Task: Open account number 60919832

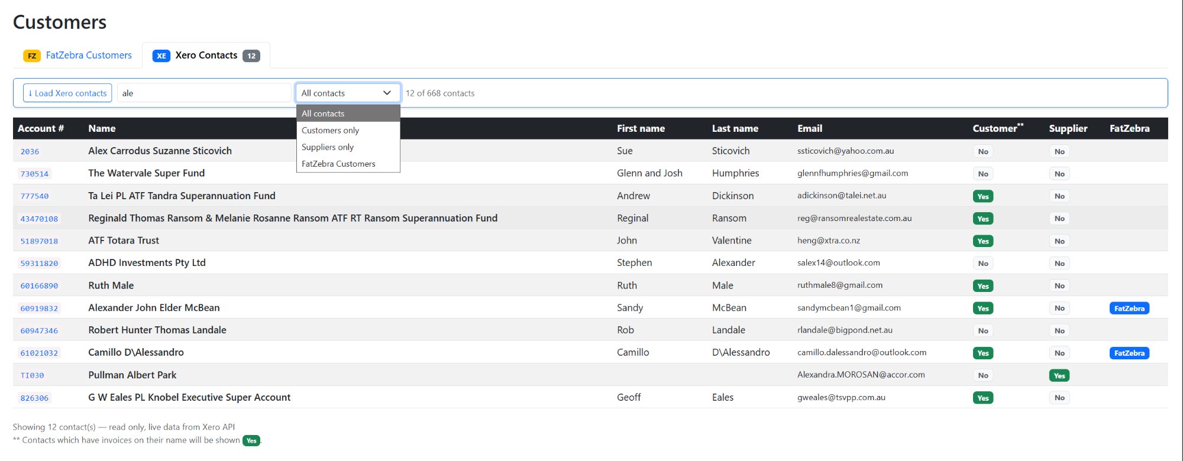Action: point(39,309)
